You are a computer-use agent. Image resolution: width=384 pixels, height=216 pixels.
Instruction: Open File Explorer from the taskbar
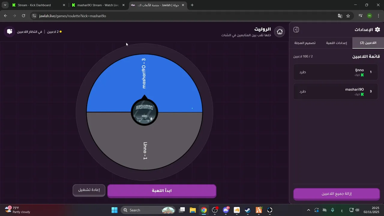point(193,210)
